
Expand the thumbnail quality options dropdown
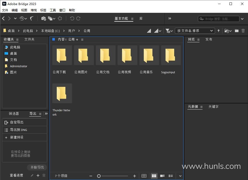158,31
